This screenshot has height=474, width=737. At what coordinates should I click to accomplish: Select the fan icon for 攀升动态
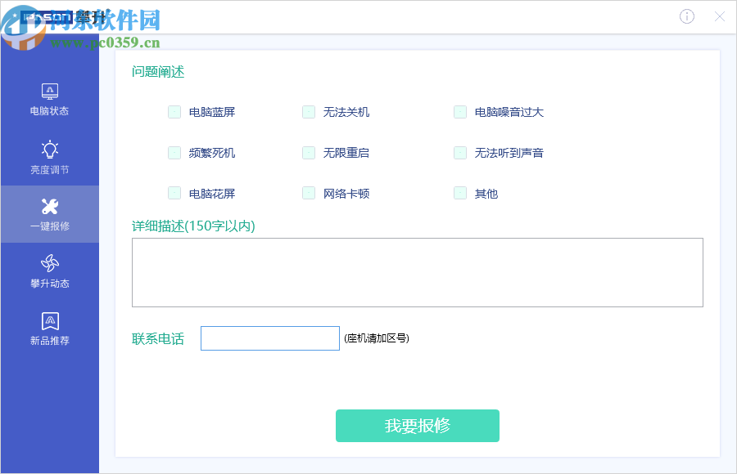[50, 265]
